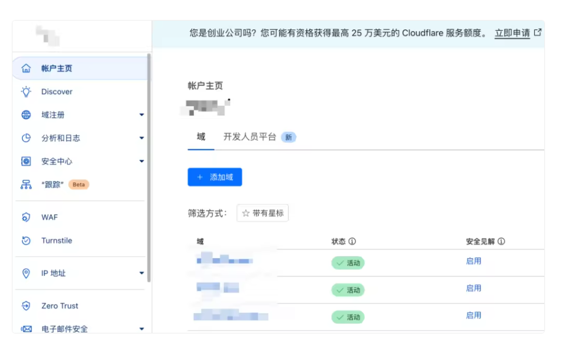Viewport: 565px width, 347px height.
Task: Click the home icon beside 帐户主页
Action: click(x=26, y=68)
